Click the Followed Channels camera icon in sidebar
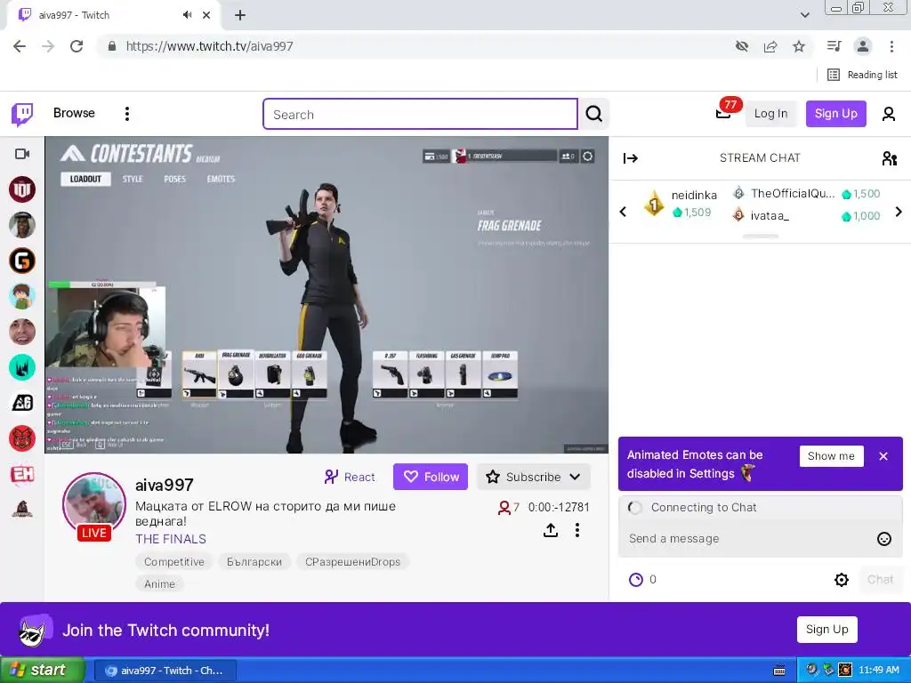Viewport: 911px width, 683px height. pos(22,154)
